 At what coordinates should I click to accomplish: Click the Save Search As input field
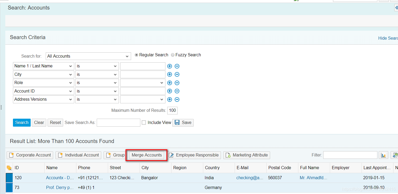(x=118, y=123)
